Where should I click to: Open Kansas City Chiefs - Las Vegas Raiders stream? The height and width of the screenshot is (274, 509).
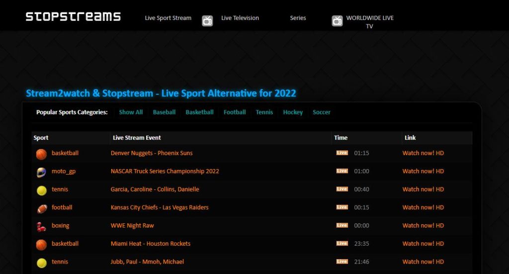[x=160, y=207]
